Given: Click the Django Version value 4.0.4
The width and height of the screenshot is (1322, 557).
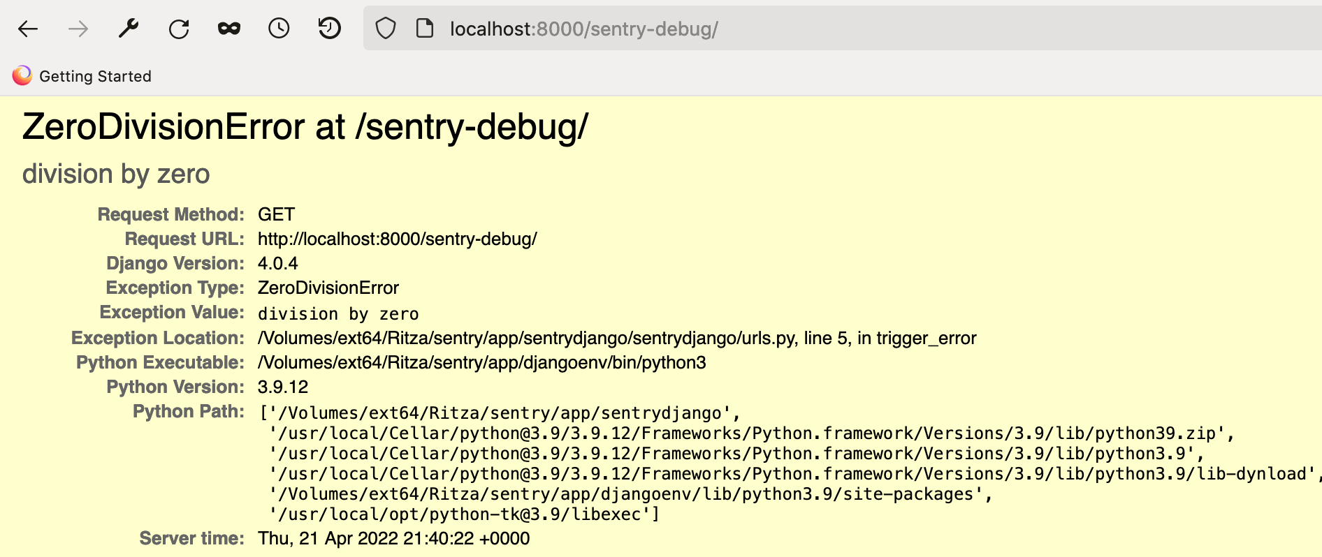Looking at the screenshot, I should (277, 264).
